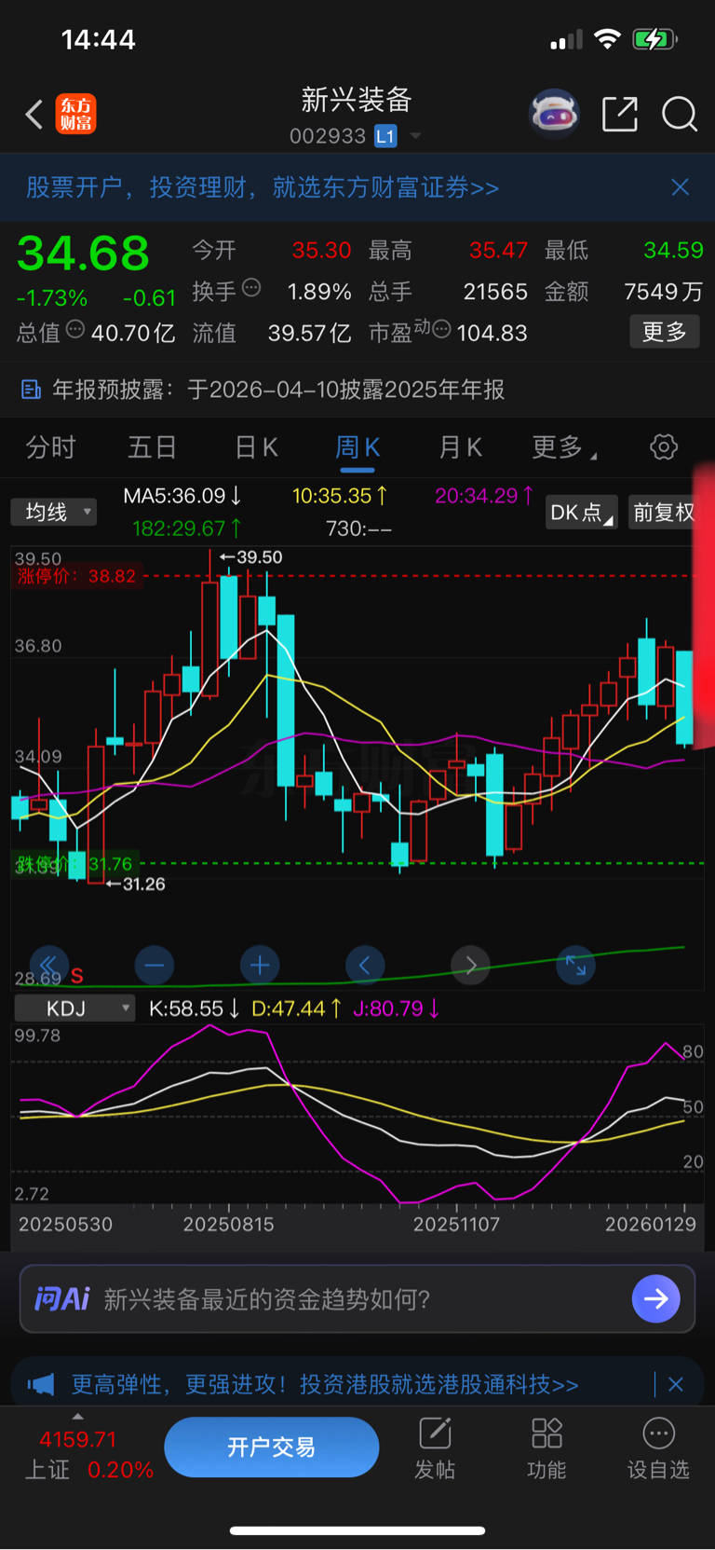Switch to the 日K tab
Image resolution: width=715 pixels, height=1550 pixels.
(x=256, y=447)
